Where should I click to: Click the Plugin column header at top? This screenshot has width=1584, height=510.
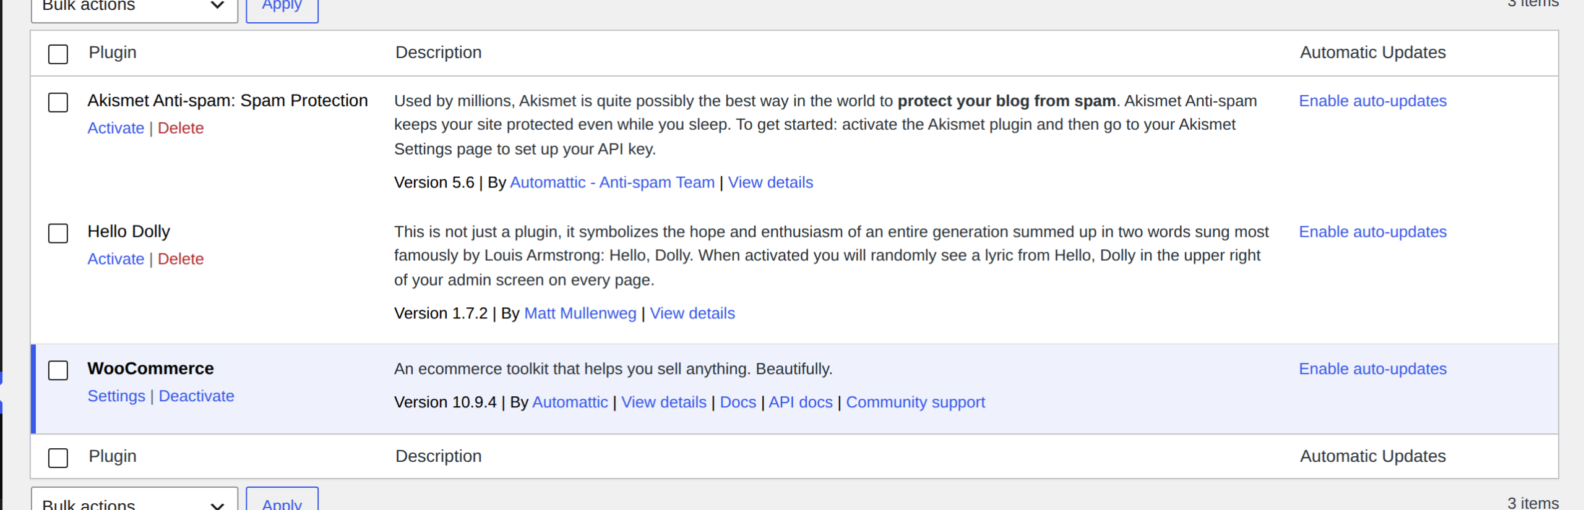coord(113,53)
